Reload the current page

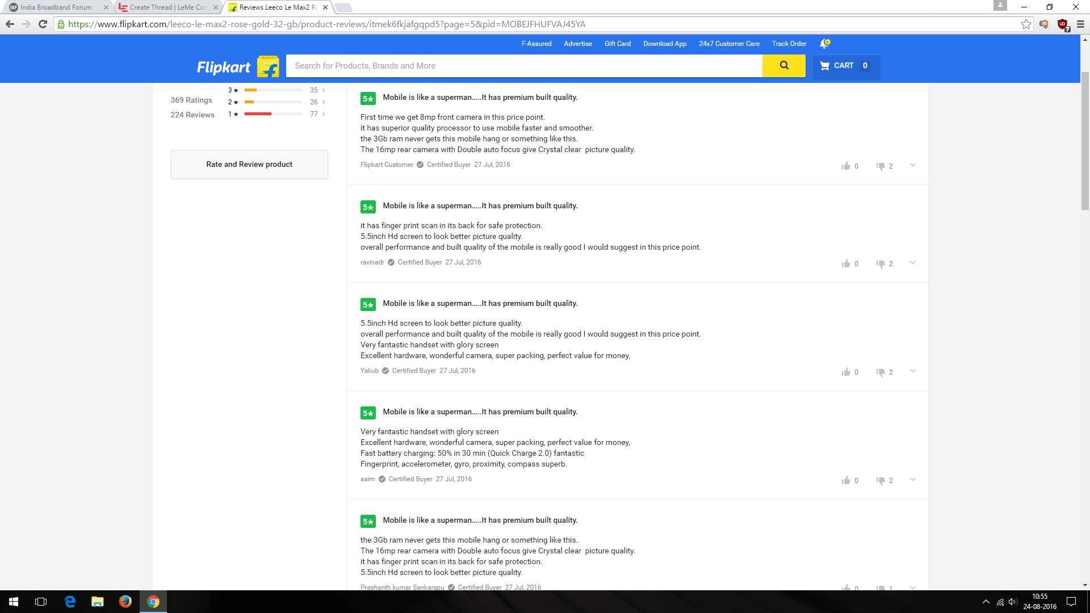43,24
